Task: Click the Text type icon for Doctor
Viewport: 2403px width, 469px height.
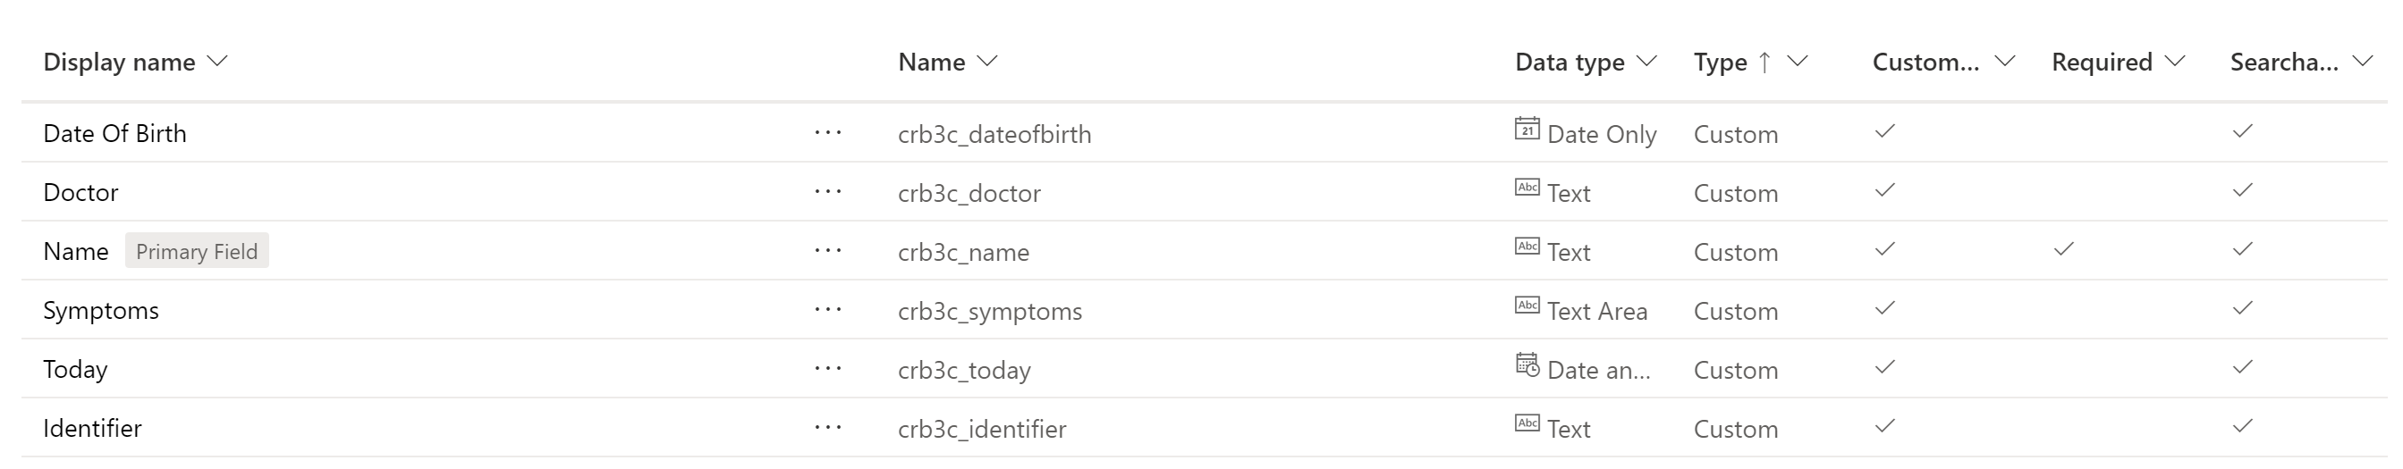Action: [1527, 188]
